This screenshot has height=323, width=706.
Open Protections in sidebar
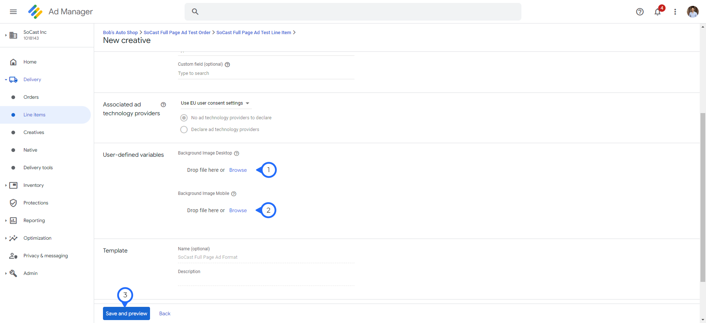coord(36,203)
